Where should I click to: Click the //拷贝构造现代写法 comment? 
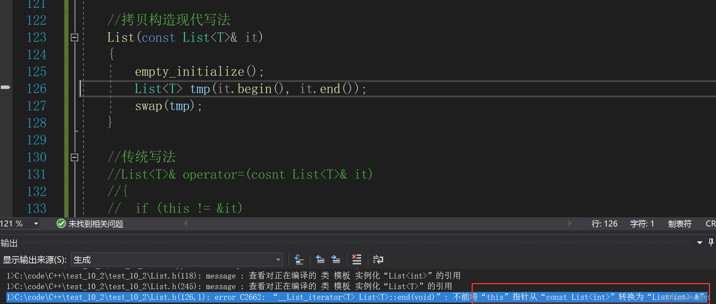pyautogui.click(x=169, y=20)
